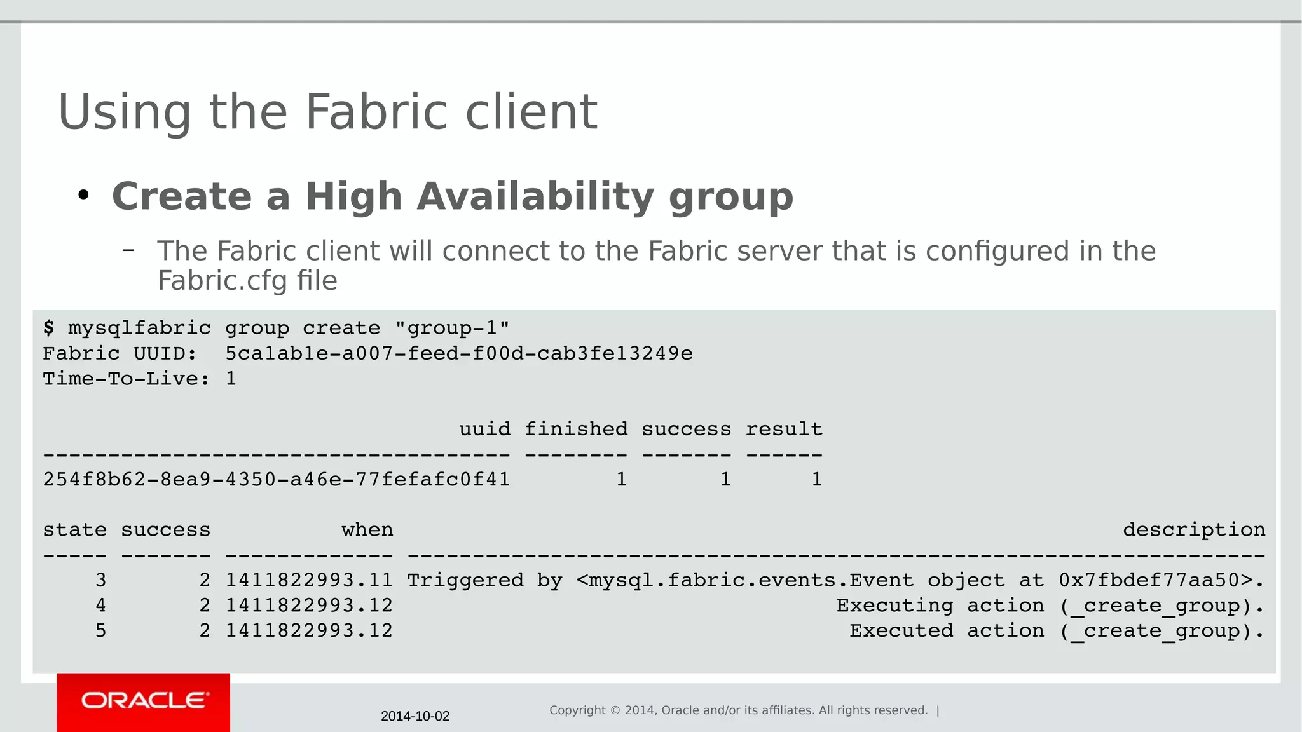Click the 'Triggered by <mysql.fabric.events.Event object' description

click(836, 580)
